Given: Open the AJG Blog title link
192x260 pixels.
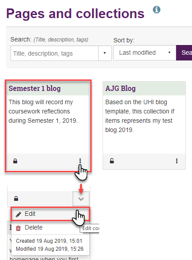Looking at the screenshot, I should 120,88.
